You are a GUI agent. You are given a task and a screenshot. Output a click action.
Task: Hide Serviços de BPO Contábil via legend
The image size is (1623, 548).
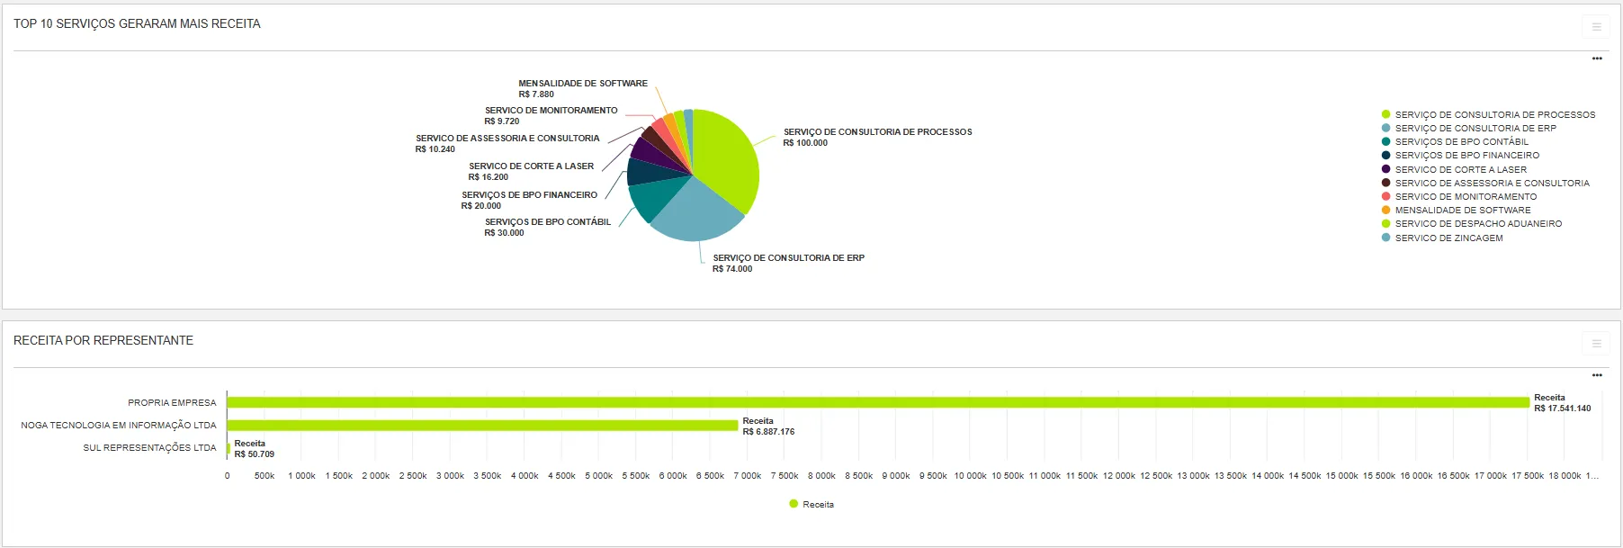click(1461, 141)
